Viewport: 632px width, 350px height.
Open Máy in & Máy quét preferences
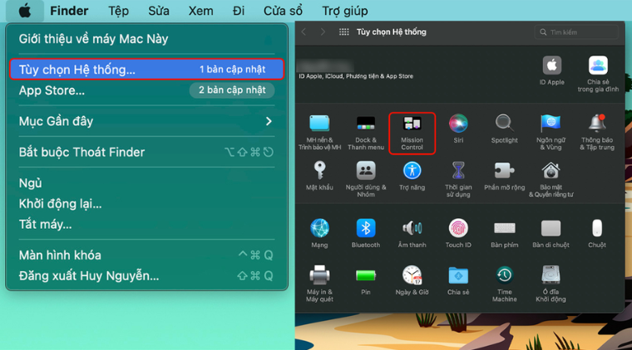tap(319, 284)
